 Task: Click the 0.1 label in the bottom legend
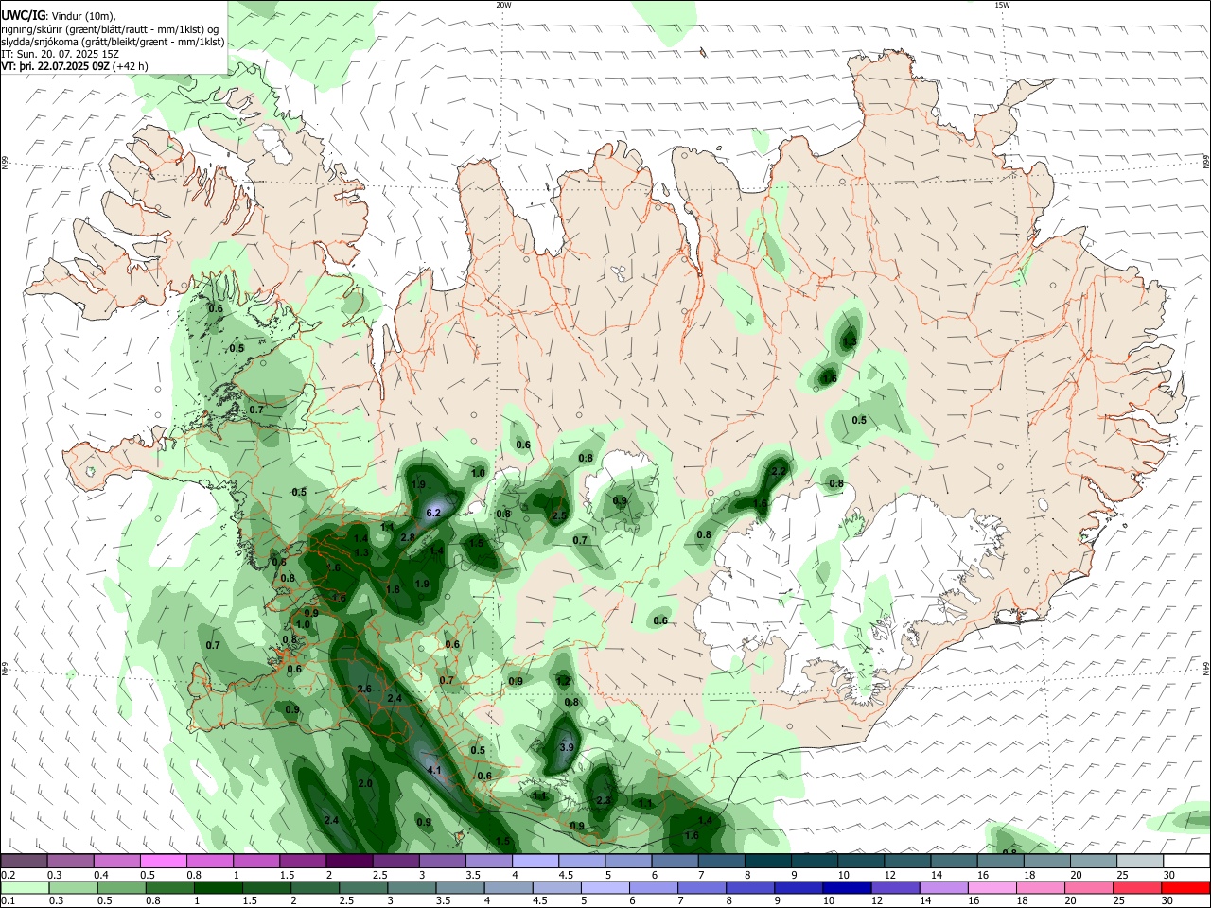tap(8, 900)
